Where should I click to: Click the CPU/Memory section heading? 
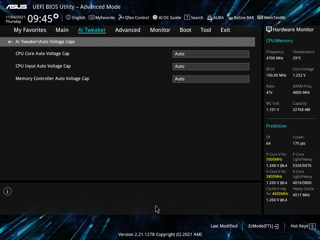(x=279, y=41)
